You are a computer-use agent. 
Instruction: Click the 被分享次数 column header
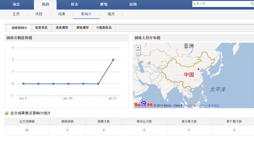189,121
